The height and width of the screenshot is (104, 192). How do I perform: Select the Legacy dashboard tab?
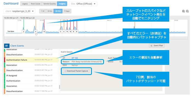(x=25, y=4)
